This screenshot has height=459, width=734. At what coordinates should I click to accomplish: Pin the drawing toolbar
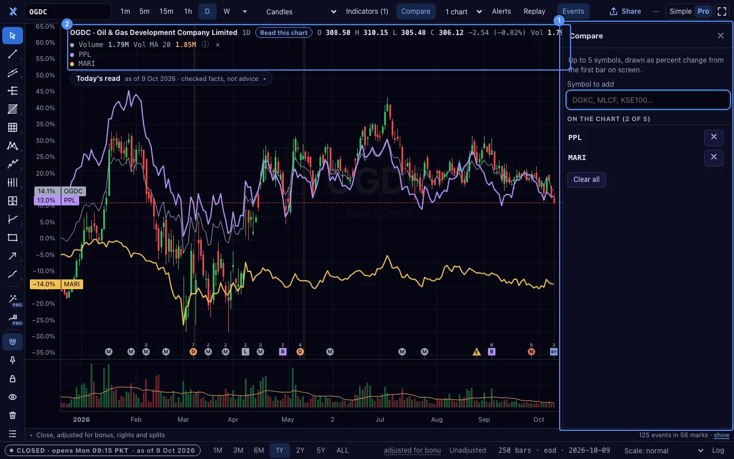13,360
